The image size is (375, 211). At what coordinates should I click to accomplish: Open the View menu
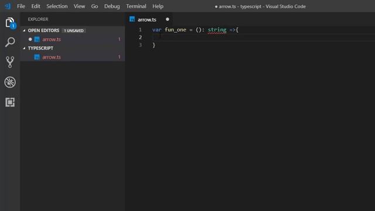coord(79,6)
